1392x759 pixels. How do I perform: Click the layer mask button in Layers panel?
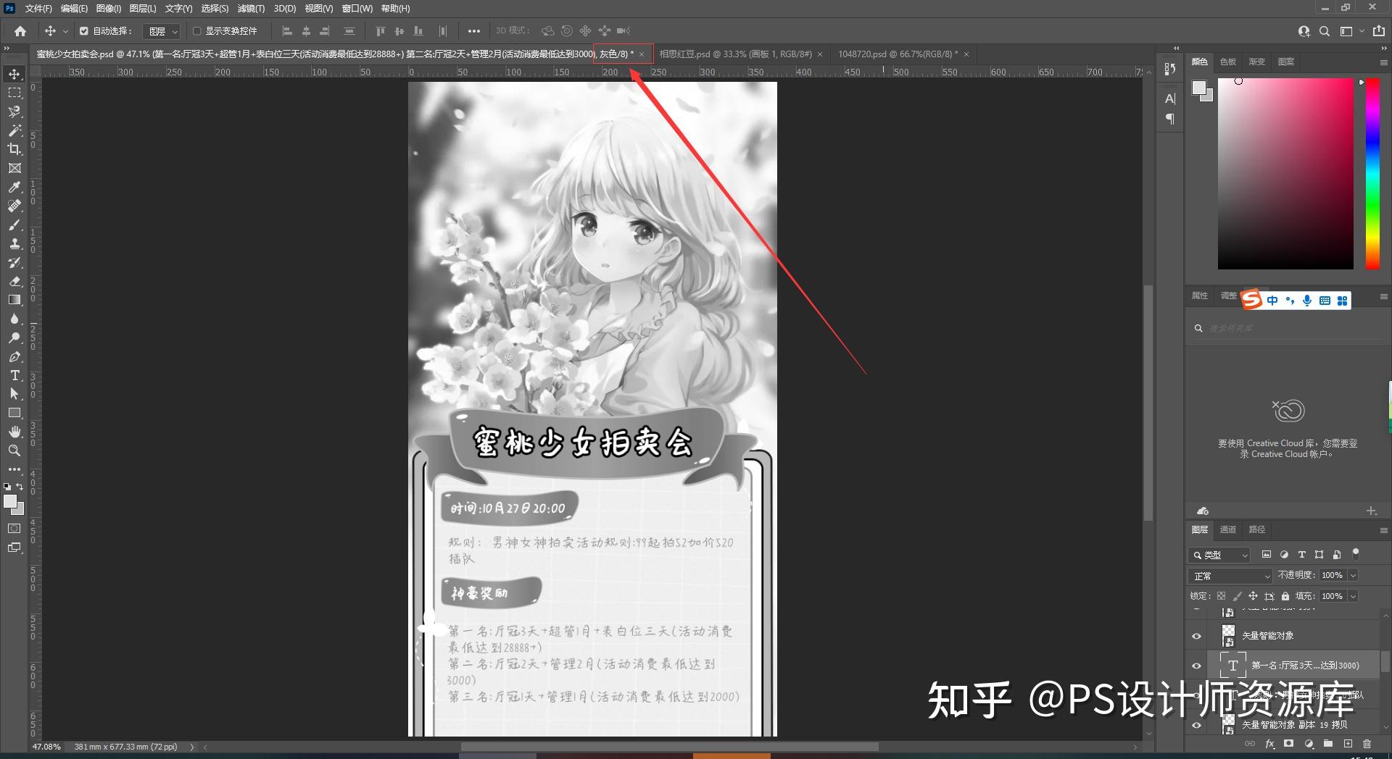1288,743
